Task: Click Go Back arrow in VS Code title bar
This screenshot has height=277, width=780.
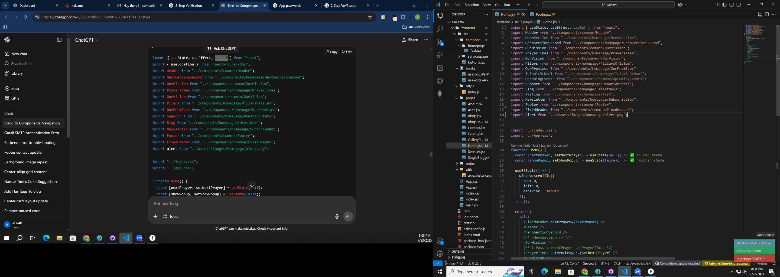Action: 529,5
